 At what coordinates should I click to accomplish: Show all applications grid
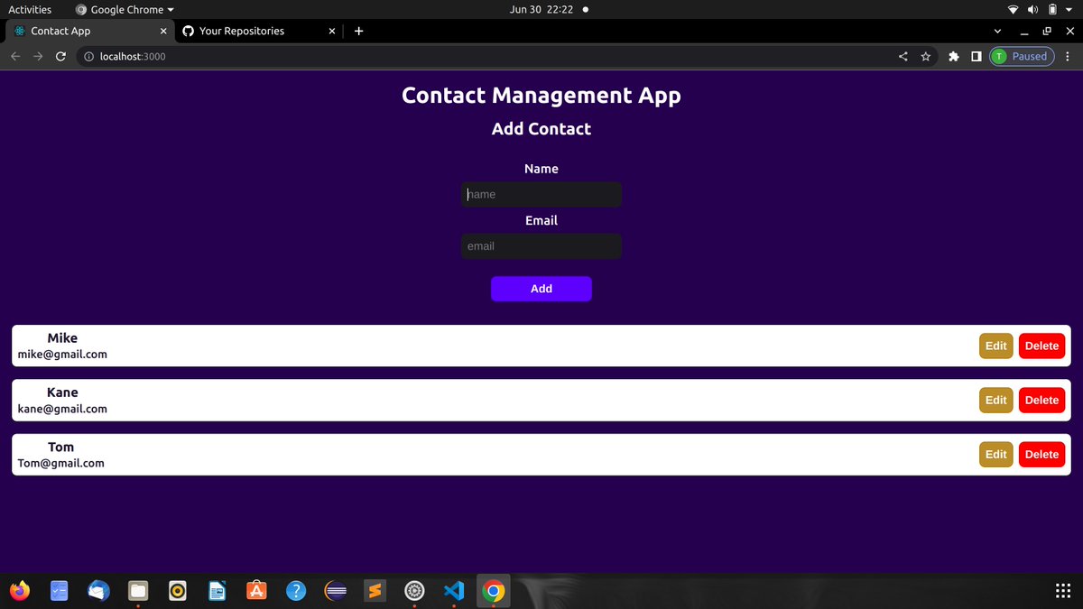tap(1063, 591)
